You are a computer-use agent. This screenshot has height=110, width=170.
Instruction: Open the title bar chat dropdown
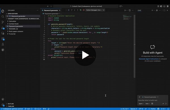[122, 6]
